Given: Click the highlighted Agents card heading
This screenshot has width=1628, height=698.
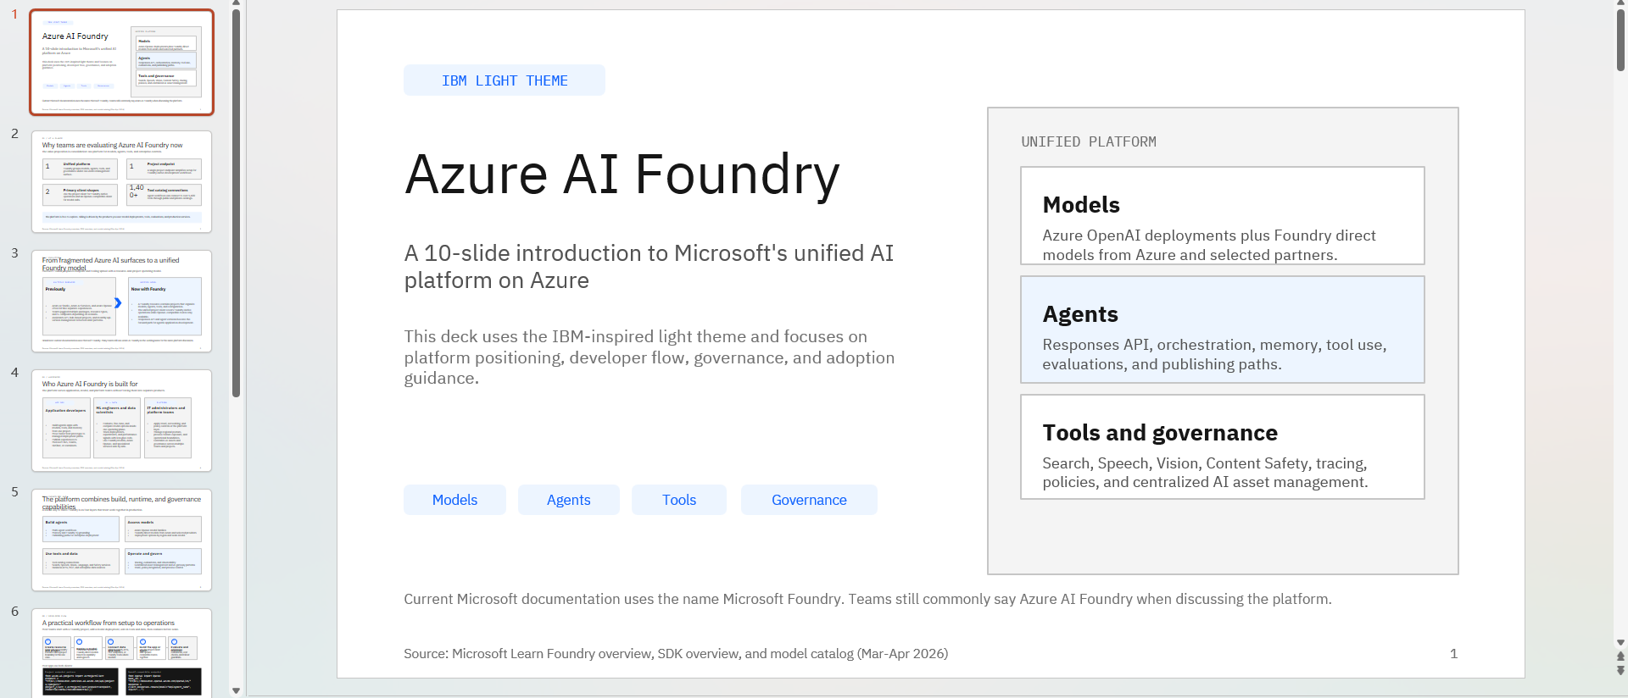Looking at the screenshot, I should click(x=1080, y=314).
